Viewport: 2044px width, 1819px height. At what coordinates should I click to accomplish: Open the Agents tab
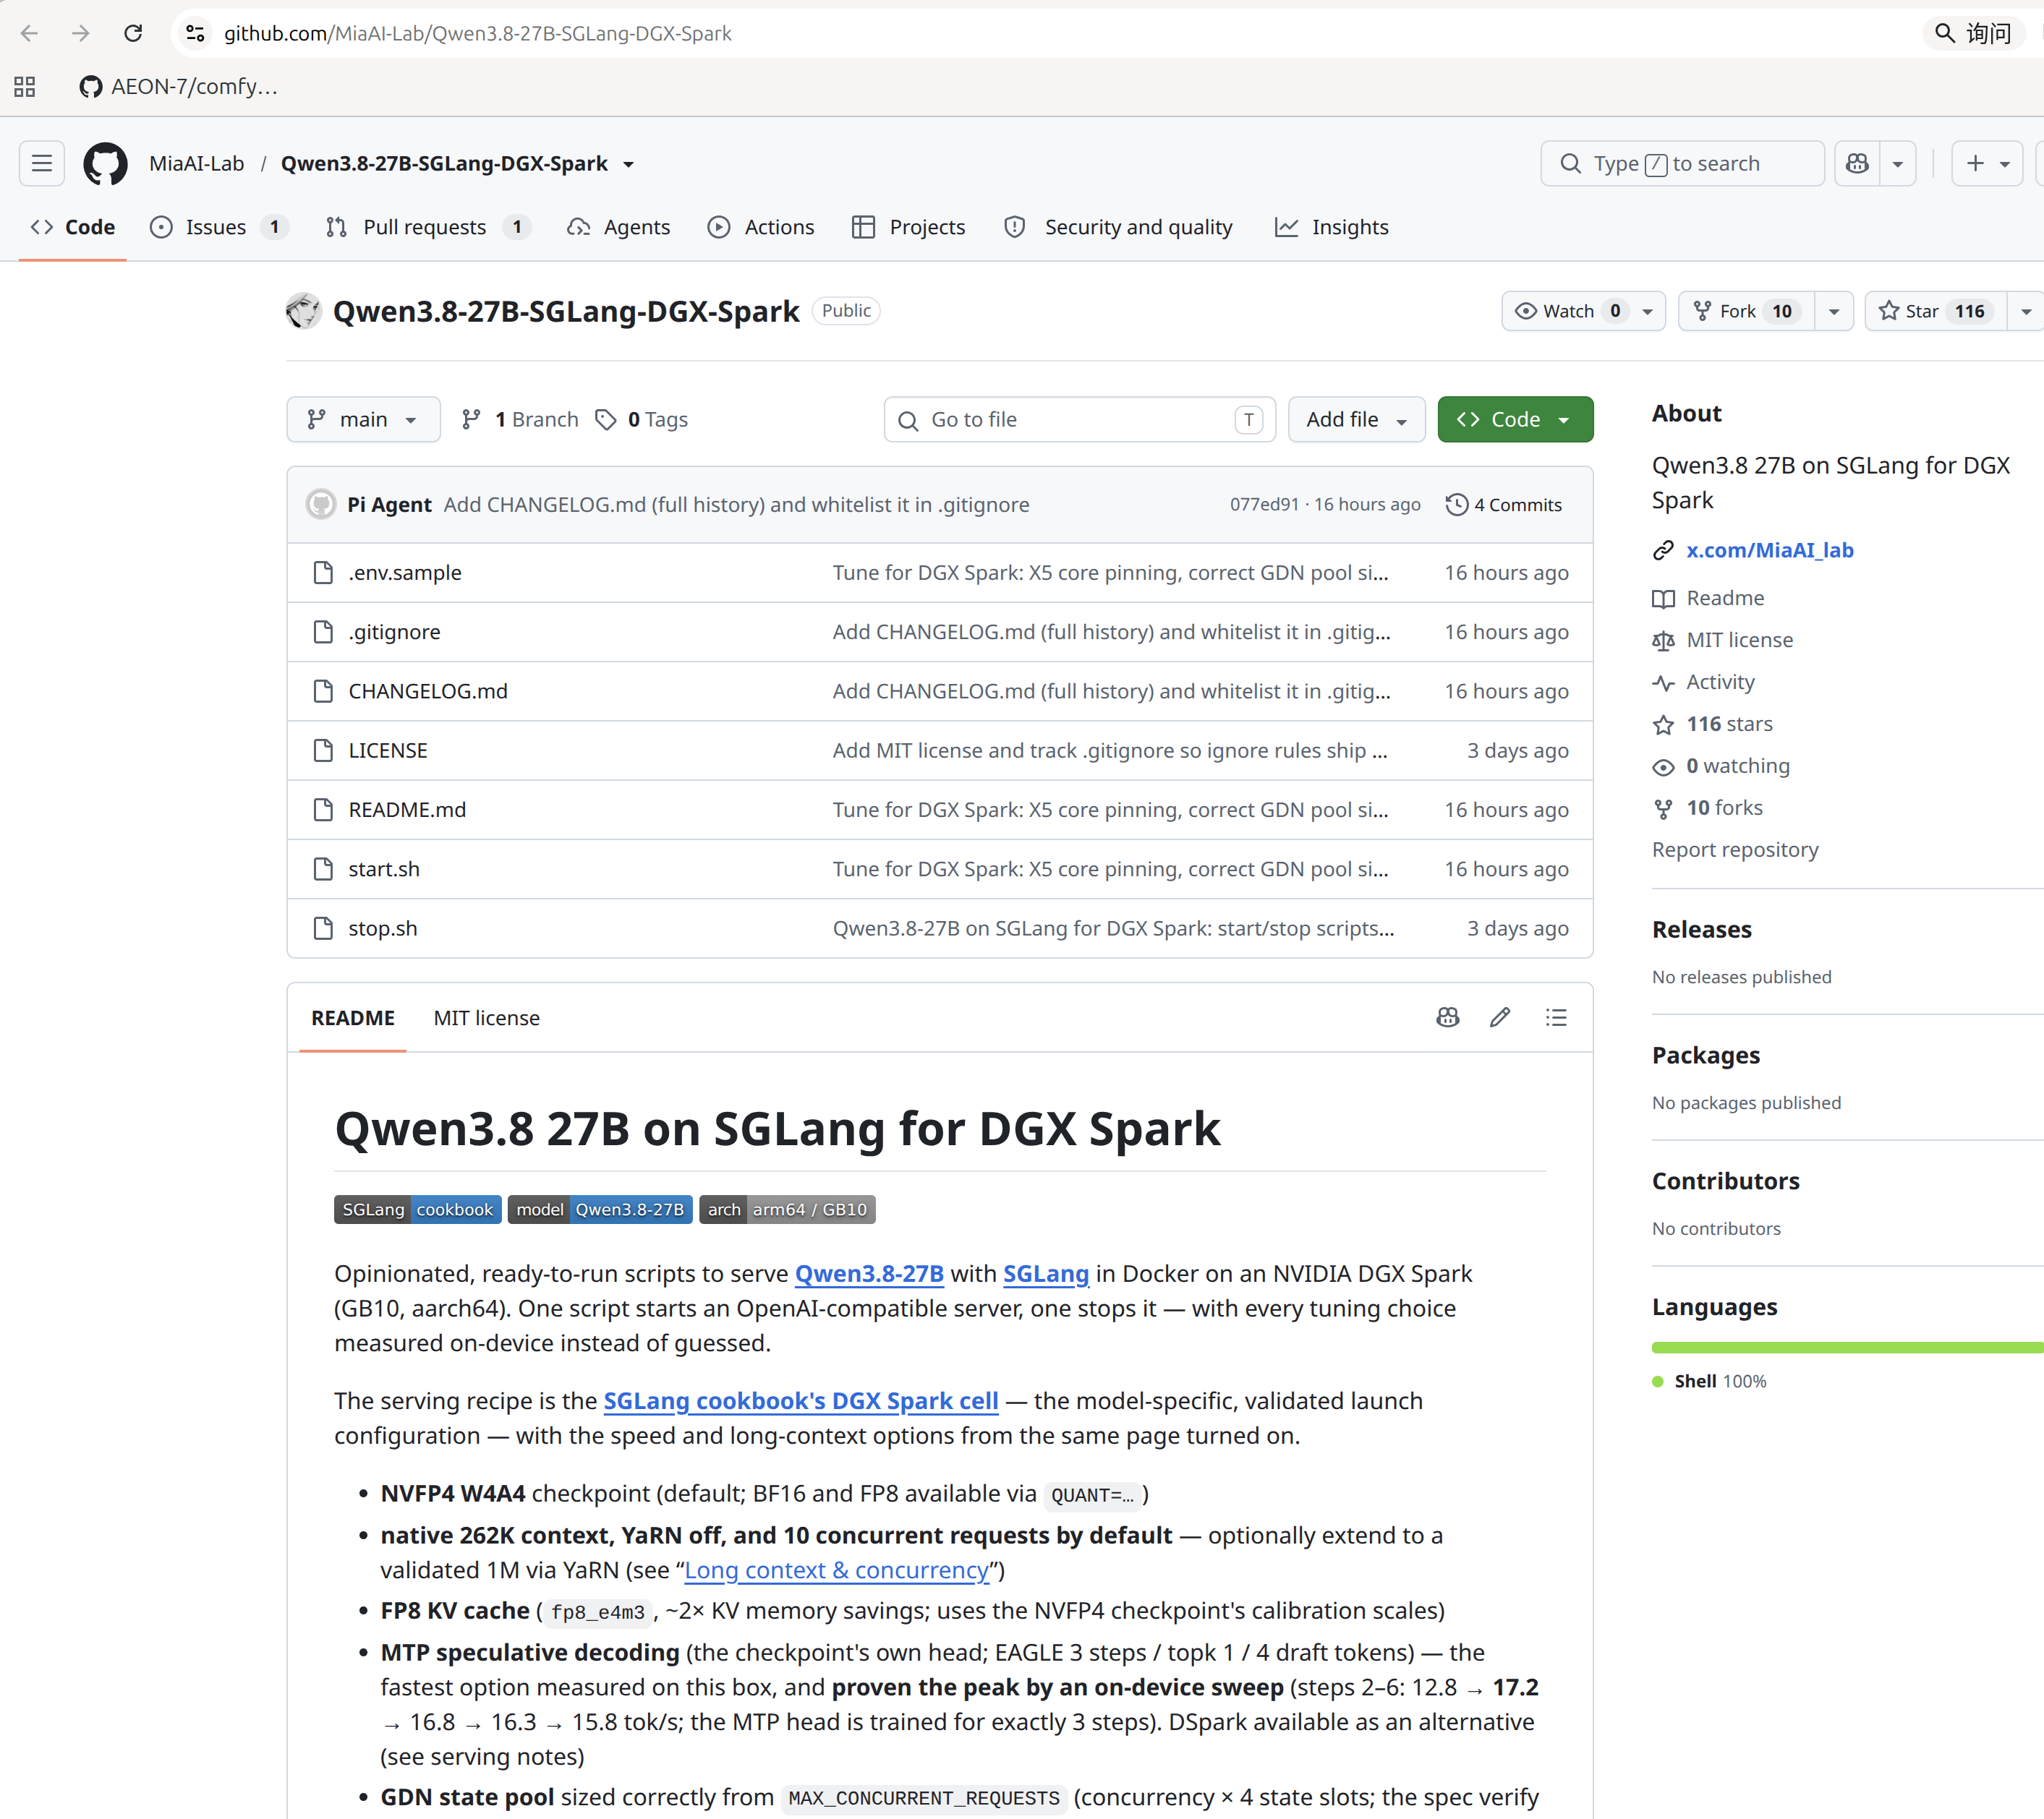618,227
